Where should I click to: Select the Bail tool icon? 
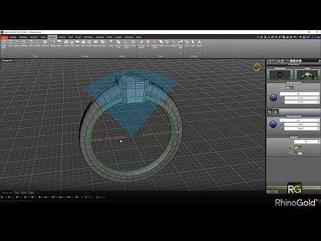pos(193,43)
